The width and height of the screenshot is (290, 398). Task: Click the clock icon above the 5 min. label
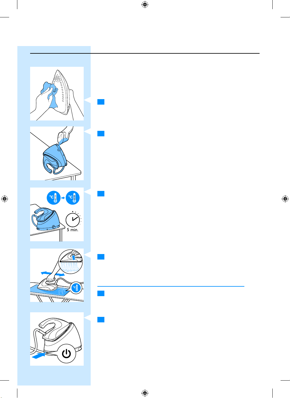coord(73,219)
